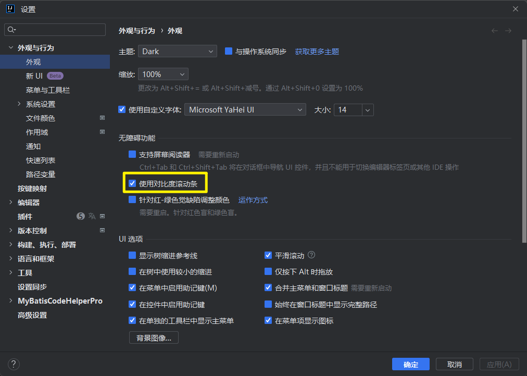Viewport: 527px width, 376px height.
Task: Click the 获取更多主题 link
Action: click(x=317, y=52)
